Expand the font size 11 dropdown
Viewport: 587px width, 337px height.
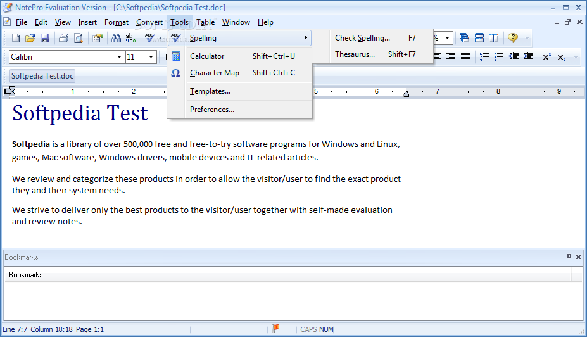(x=151, y=57)
